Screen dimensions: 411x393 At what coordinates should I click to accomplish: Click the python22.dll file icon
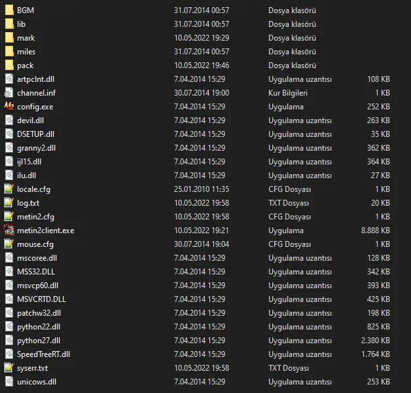pyautogui.click(x=9, y=327)
